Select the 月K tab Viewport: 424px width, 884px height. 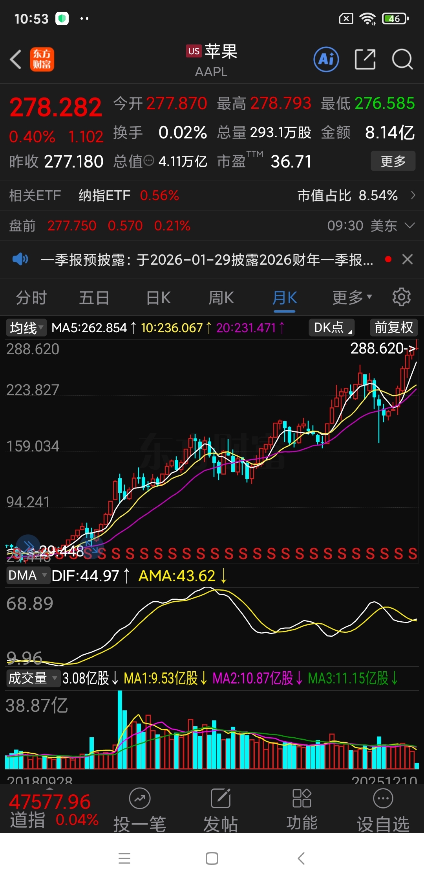tap(285, 298)
